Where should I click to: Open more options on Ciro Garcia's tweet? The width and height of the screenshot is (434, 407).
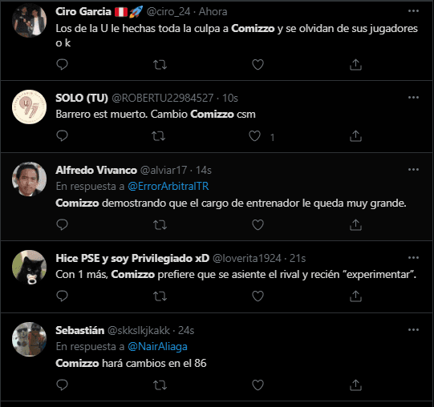[413, 11]
